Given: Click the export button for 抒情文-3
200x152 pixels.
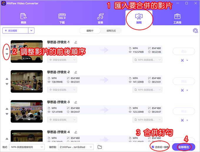Looking at the screenshot, I should pyautogui.click(x=184, y=111).
